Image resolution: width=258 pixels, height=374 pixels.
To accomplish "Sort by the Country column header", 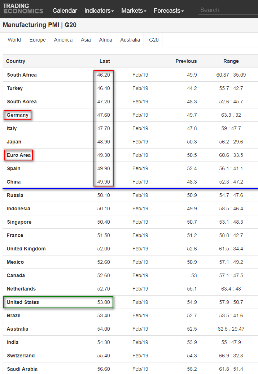I will (16, 61).
